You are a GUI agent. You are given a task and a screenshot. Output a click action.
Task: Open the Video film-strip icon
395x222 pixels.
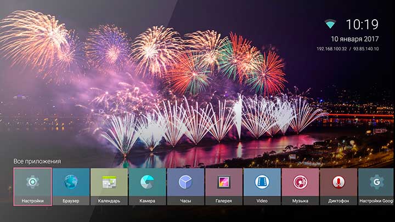coord(262,183)
